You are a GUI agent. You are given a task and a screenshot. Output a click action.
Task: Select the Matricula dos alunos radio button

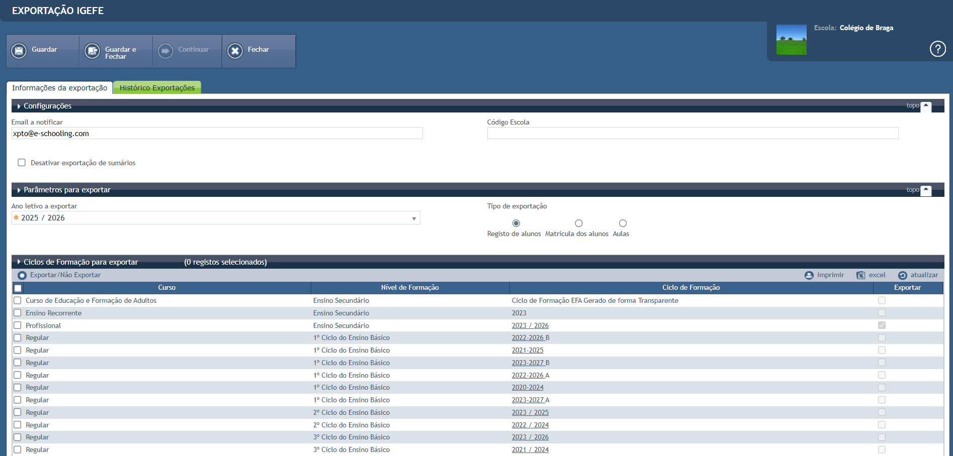[x=579, y=223]
